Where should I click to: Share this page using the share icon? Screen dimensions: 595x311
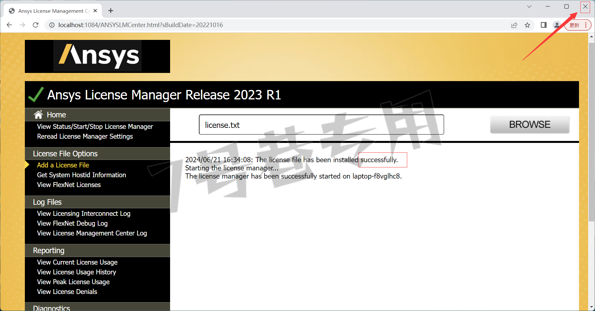pos(514,25)
